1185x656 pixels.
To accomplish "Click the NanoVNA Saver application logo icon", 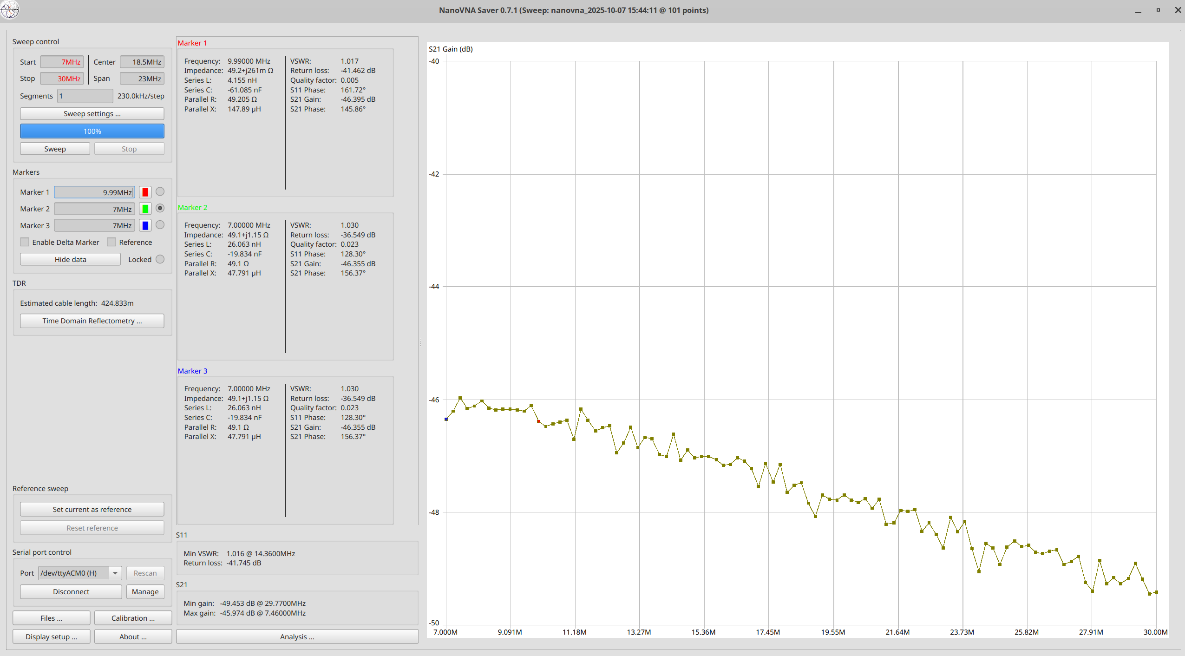I will [10, 10].
